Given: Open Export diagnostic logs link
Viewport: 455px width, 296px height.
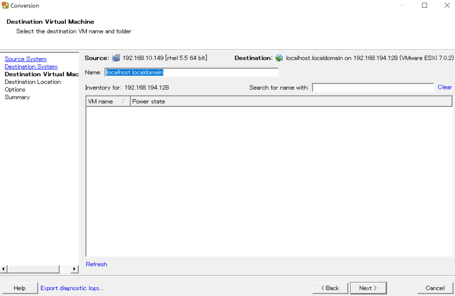Looking at the screenshot, I should click(72, 288).
